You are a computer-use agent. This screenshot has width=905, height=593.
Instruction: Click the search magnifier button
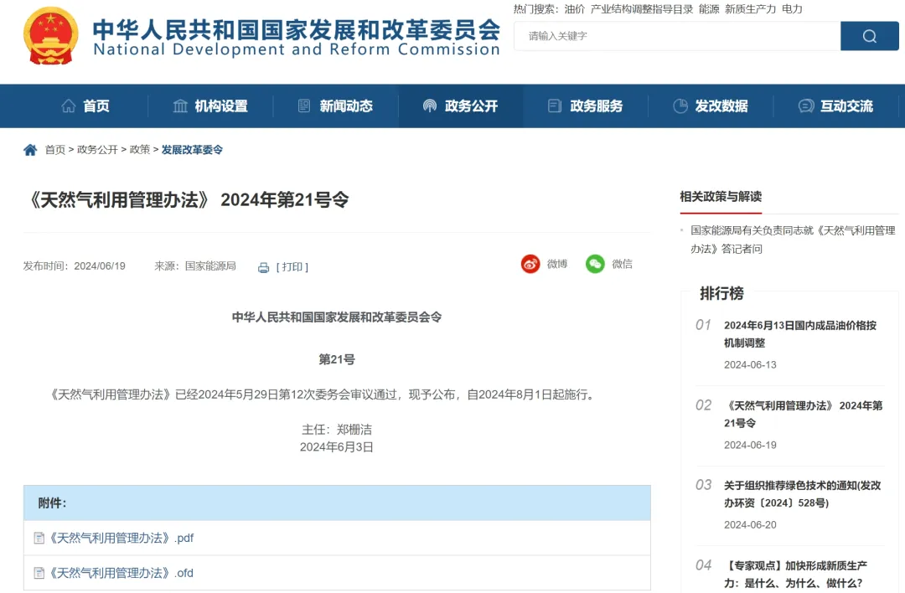(x=869, y=36)
